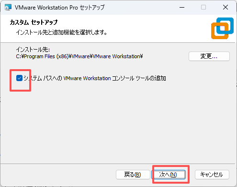Click the コンソール ツールの追加 checkbox label text
Screen dimensions: 237x187
click(x=95, y=78)
